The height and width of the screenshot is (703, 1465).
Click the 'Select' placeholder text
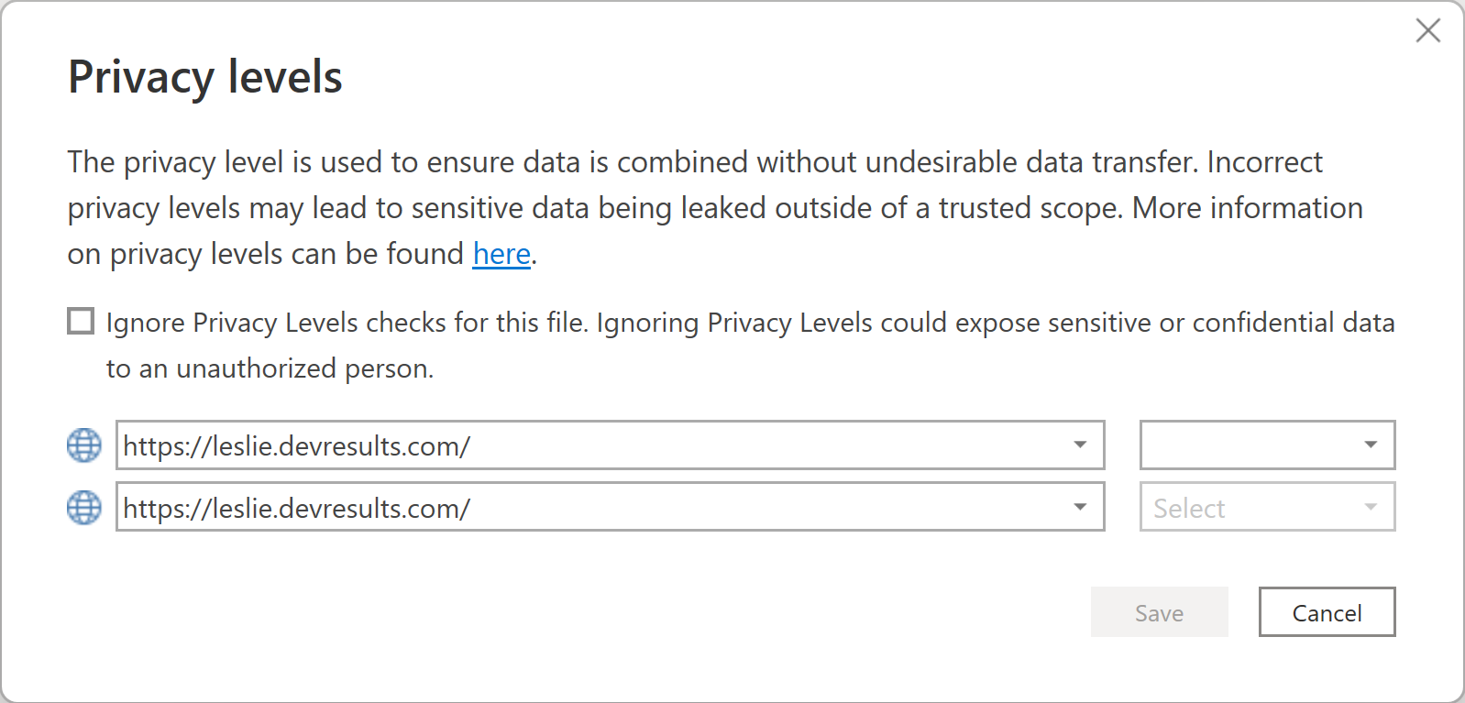1189,509
